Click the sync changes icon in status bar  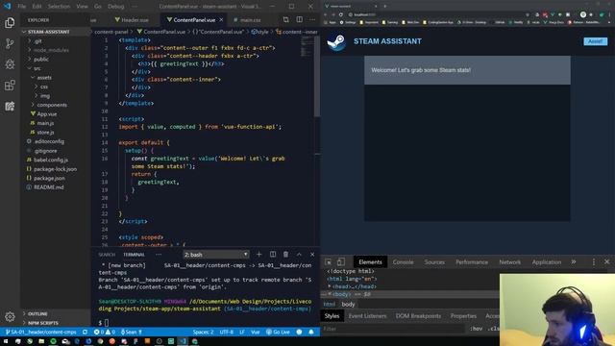point(85,332)
